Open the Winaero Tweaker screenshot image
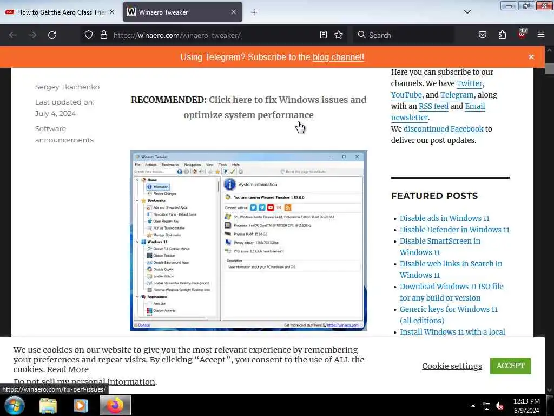This screenshot has width=554, height=416. [248, 240]
